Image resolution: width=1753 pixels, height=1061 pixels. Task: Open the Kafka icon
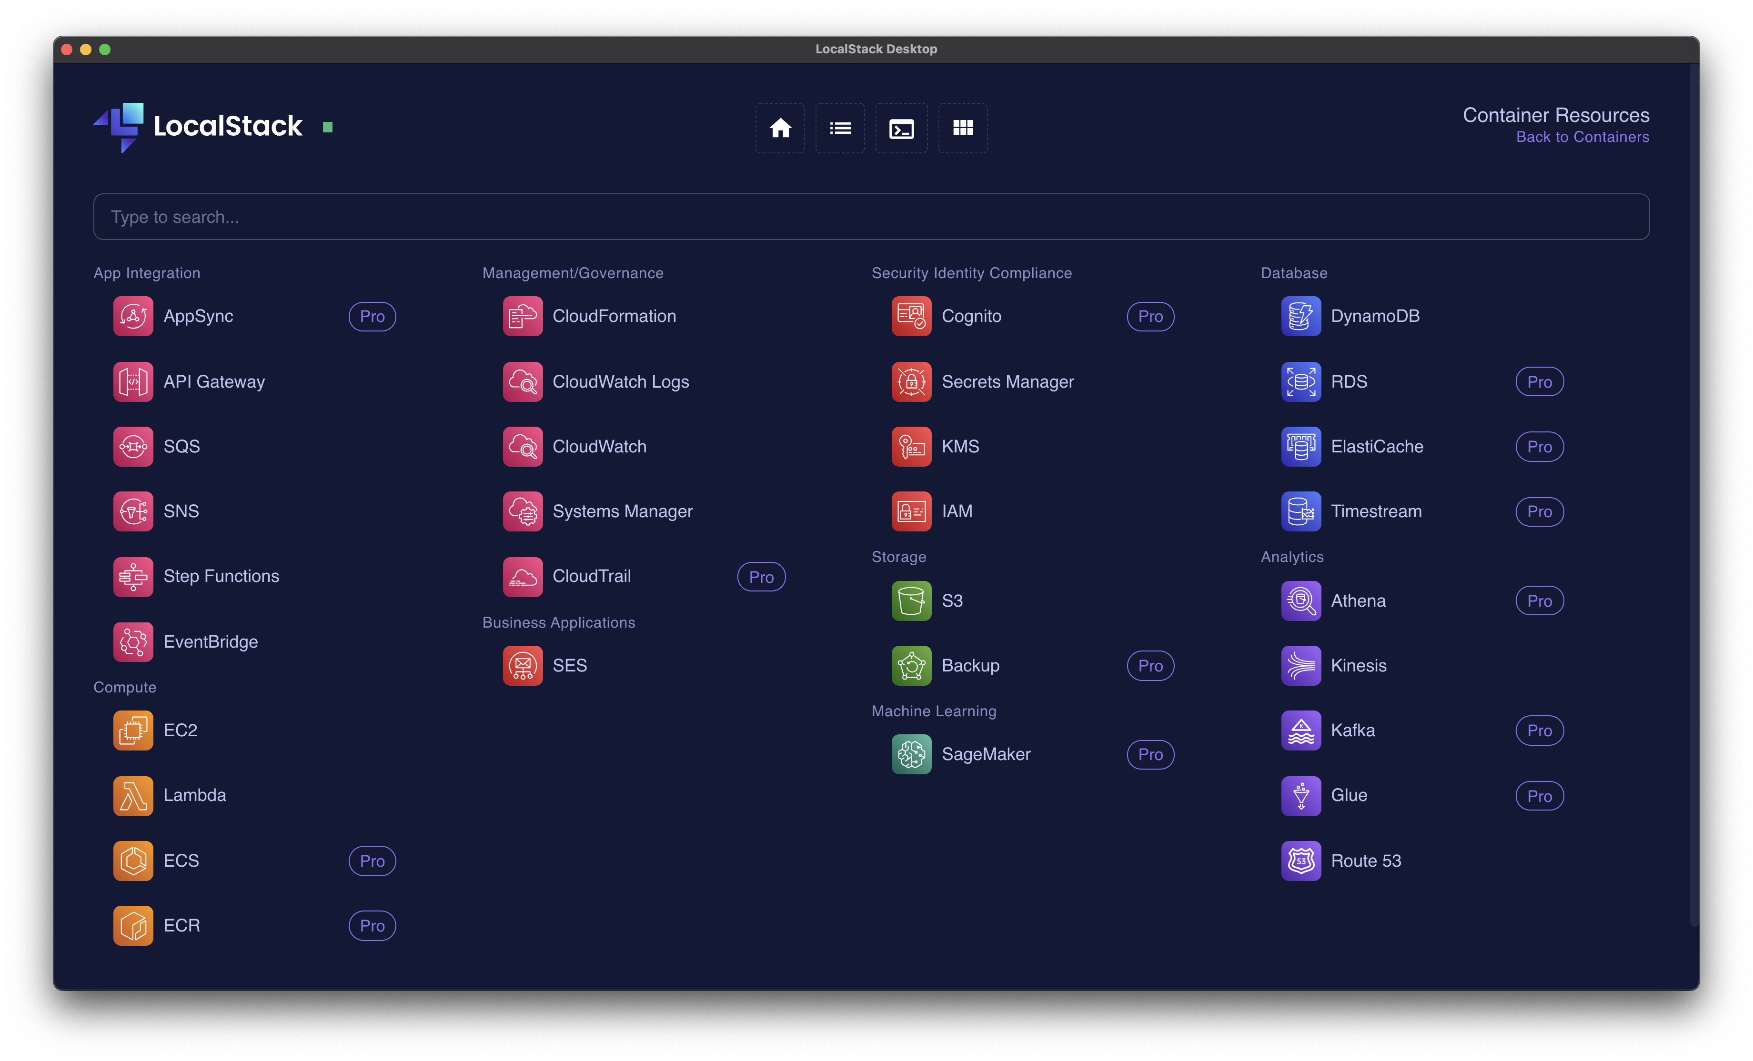click(x=1300, y=731)
